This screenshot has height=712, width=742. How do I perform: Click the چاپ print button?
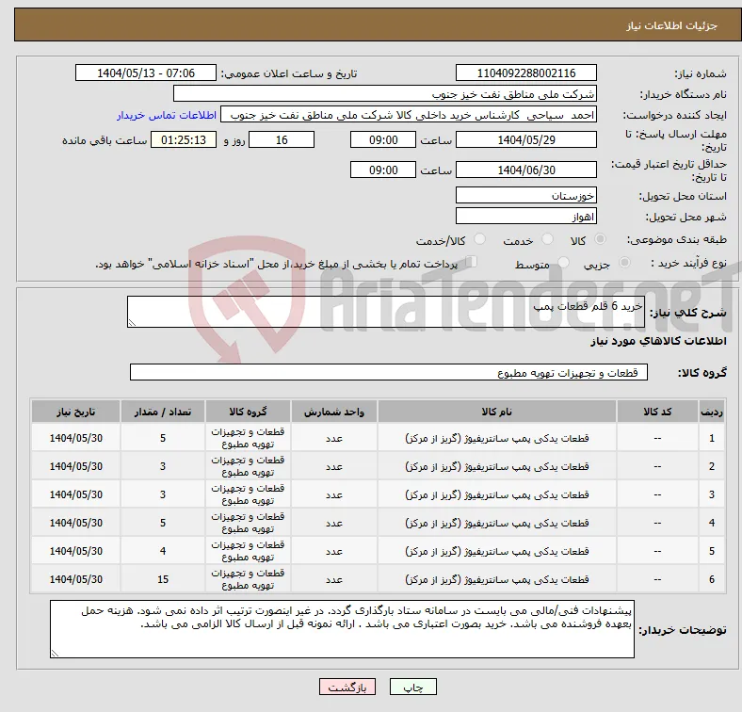click(412, 687)
